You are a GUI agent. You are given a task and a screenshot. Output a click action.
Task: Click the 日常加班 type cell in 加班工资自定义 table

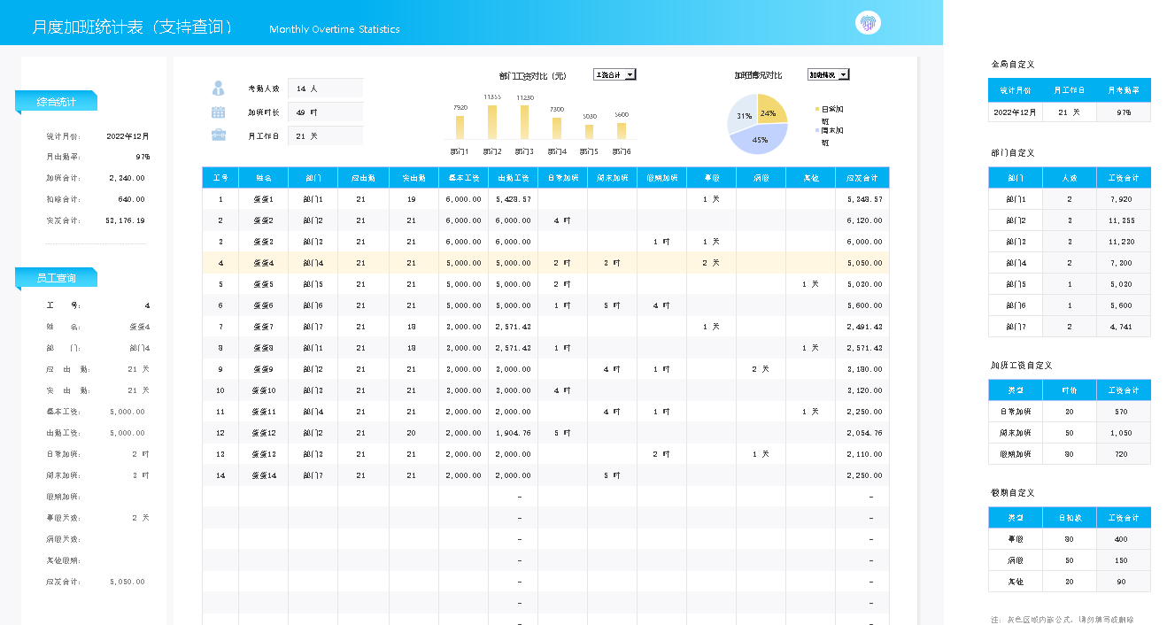[1015, 412]
